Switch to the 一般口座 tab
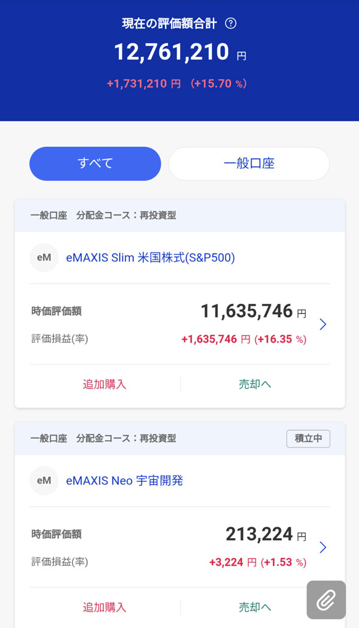359x628 pixels. [x=249, y=164]
